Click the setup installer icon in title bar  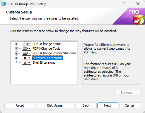[3, 4]
